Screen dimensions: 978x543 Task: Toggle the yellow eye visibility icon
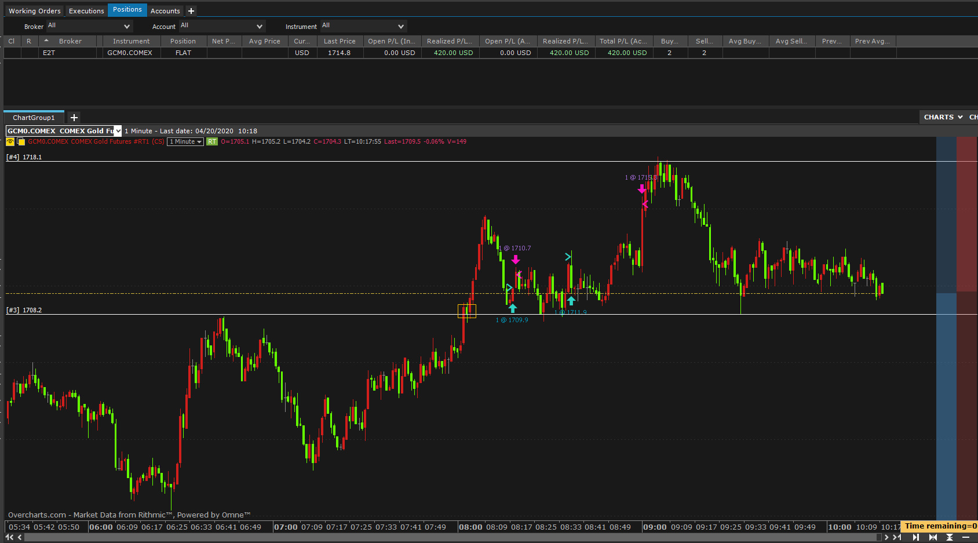10,142
